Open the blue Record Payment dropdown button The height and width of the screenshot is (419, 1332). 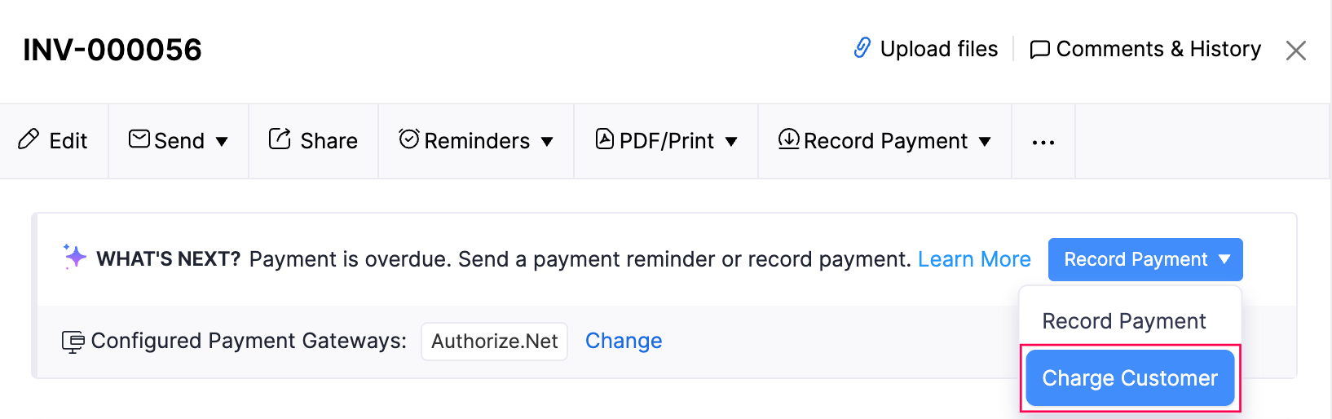click(1145, 259)
